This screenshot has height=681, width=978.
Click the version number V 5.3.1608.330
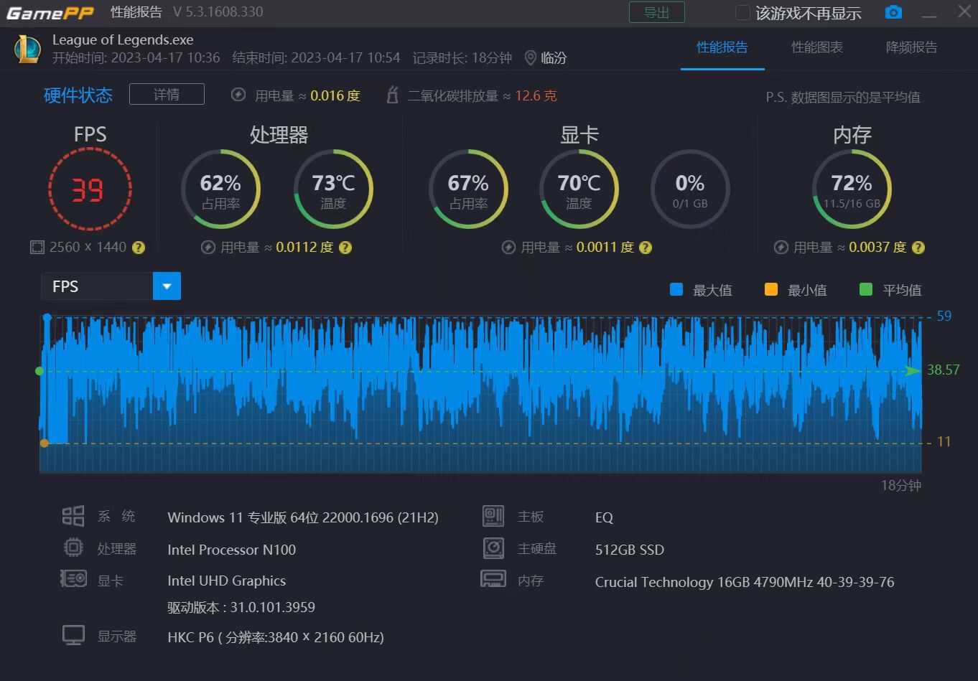(x=218, y=12)
